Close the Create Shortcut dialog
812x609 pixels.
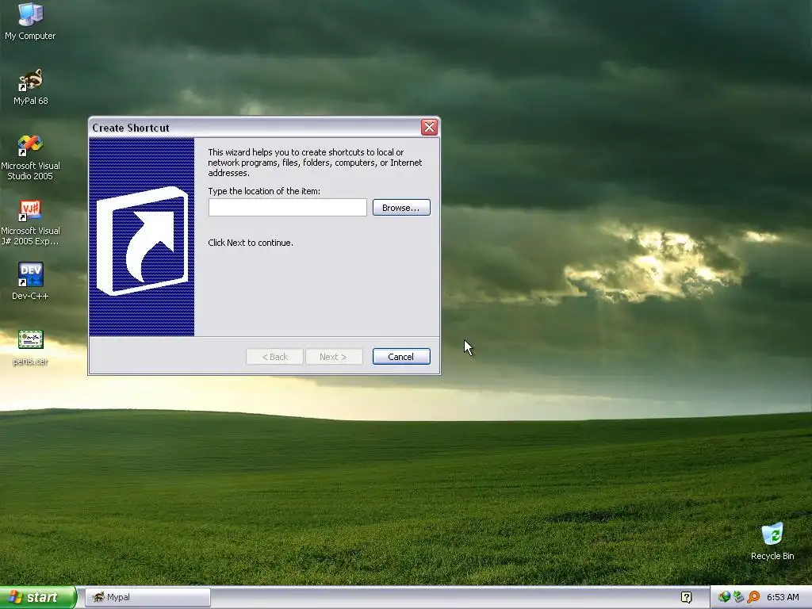click(429, 128)
